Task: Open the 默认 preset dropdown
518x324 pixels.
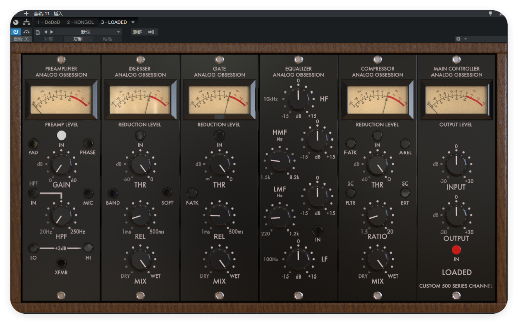Action: [89, 32]
